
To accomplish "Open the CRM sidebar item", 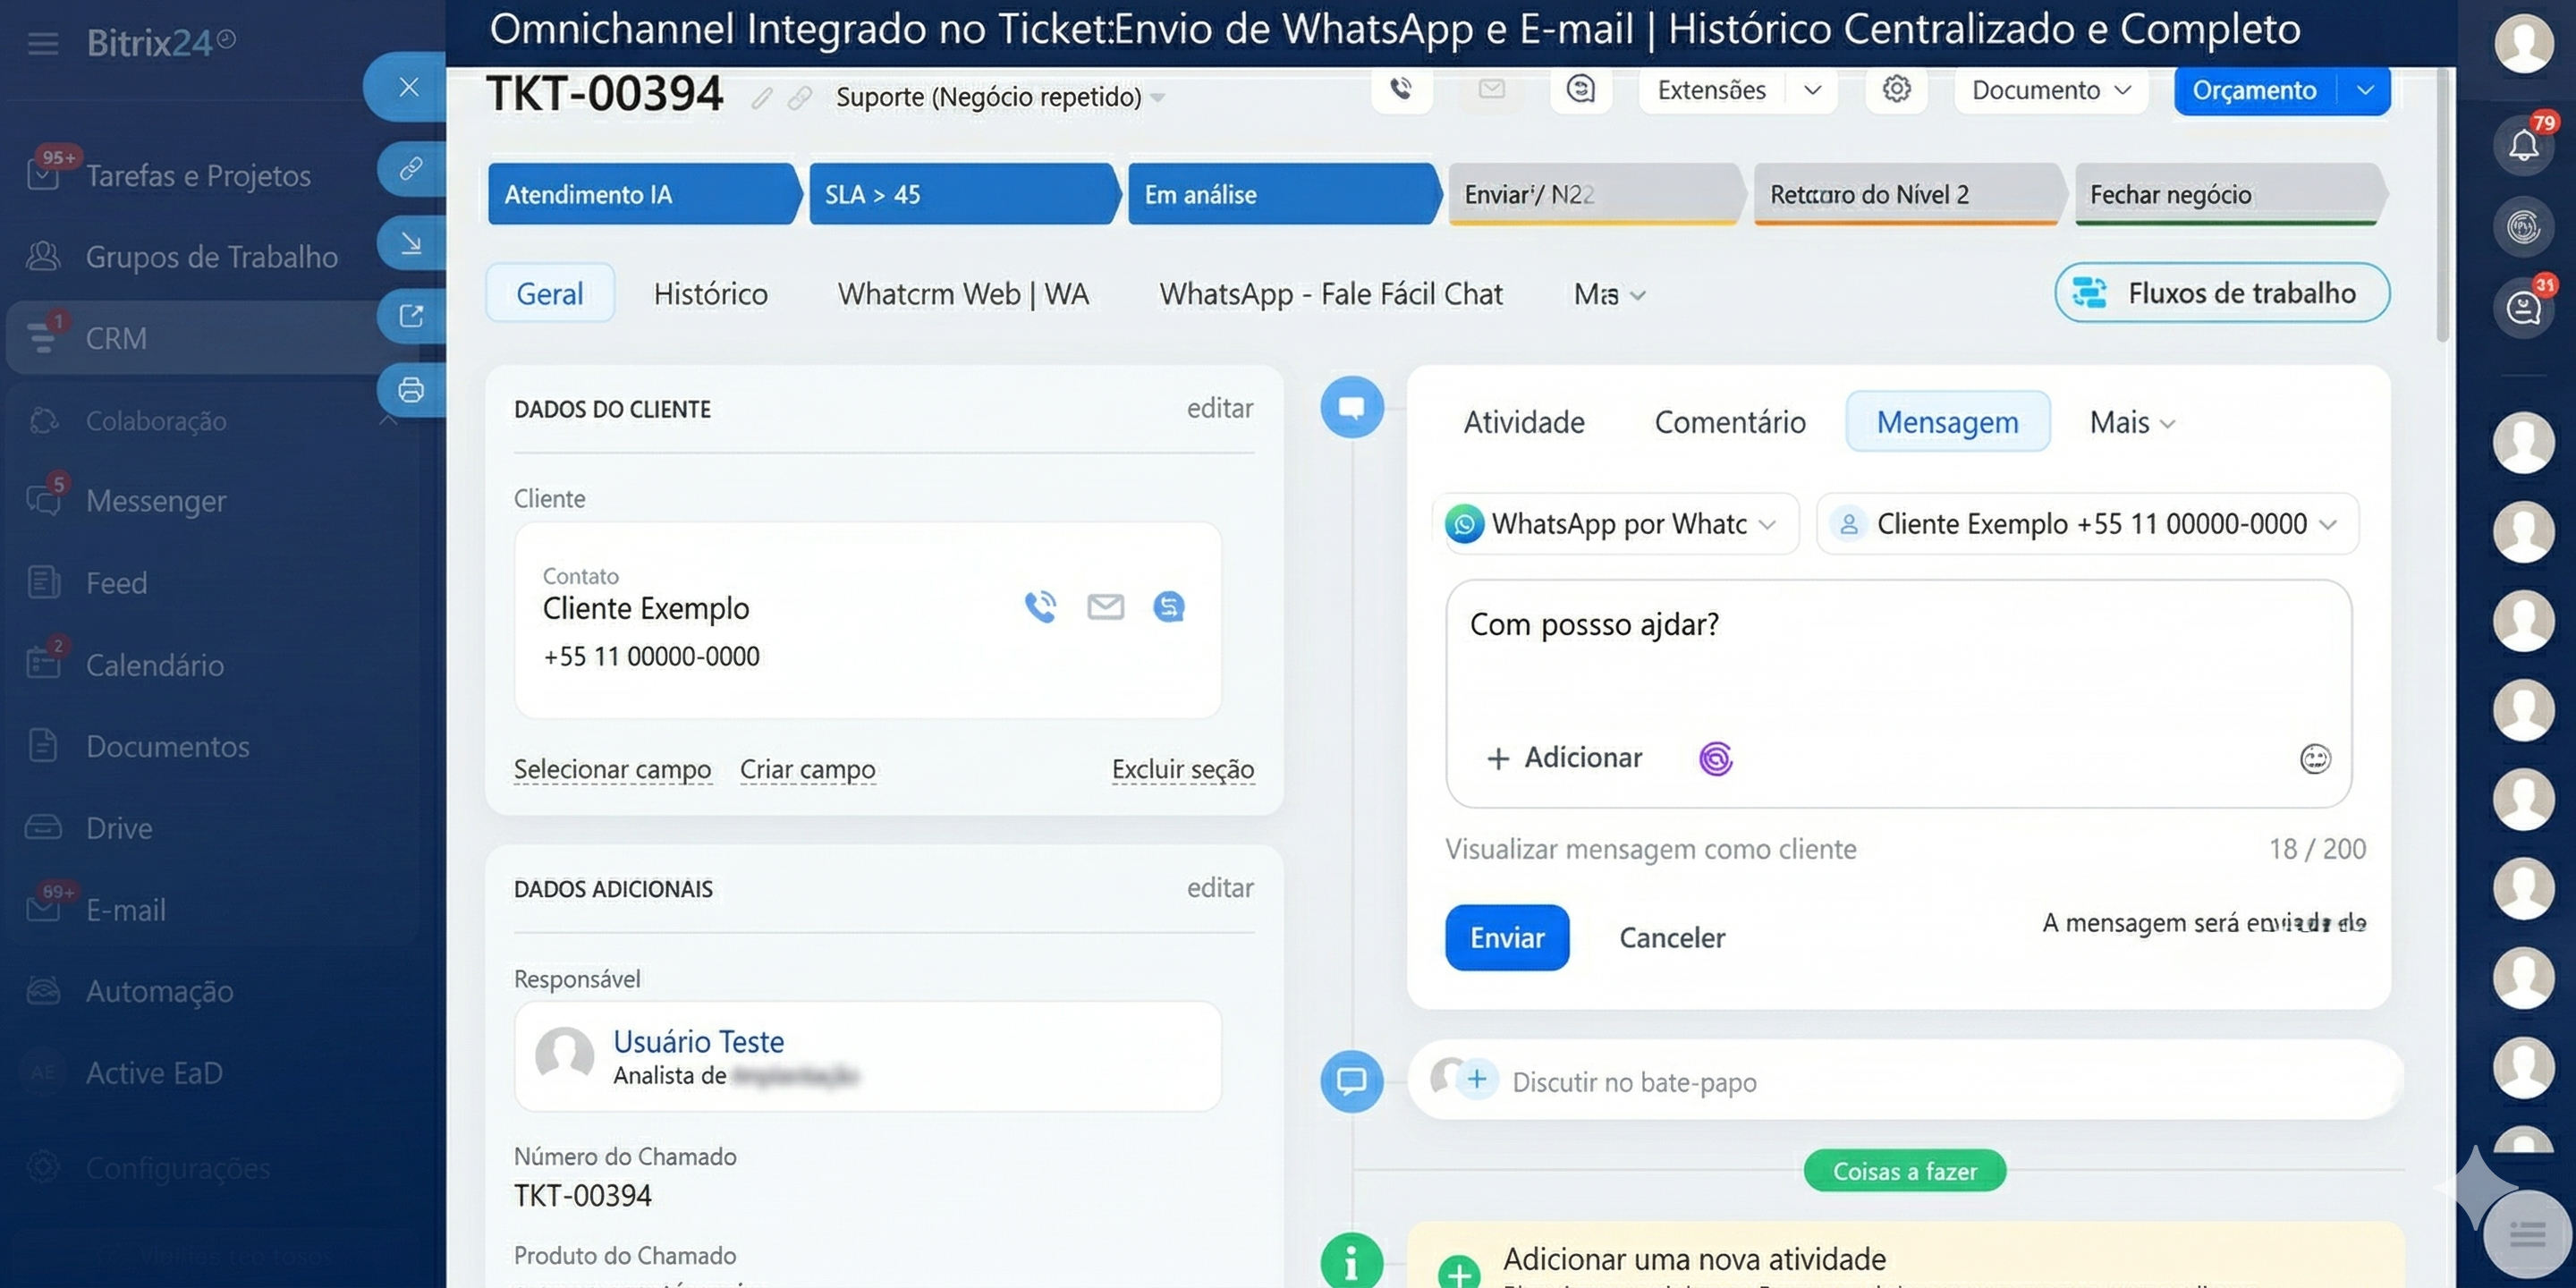I will [211, 339].
